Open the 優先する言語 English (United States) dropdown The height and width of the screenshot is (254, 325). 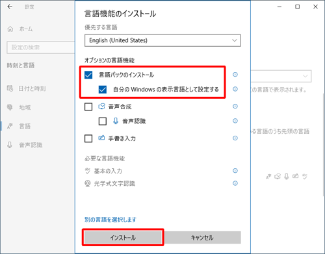[x=162, y=40]
